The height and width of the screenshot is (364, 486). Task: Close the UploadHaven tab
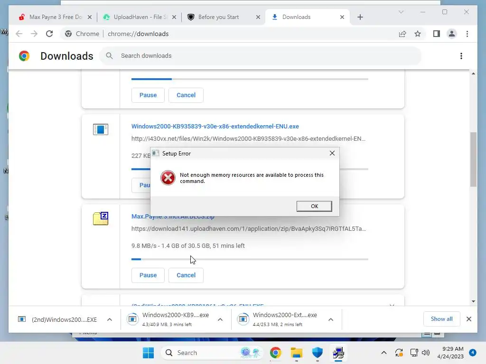[x=174, y=17]
